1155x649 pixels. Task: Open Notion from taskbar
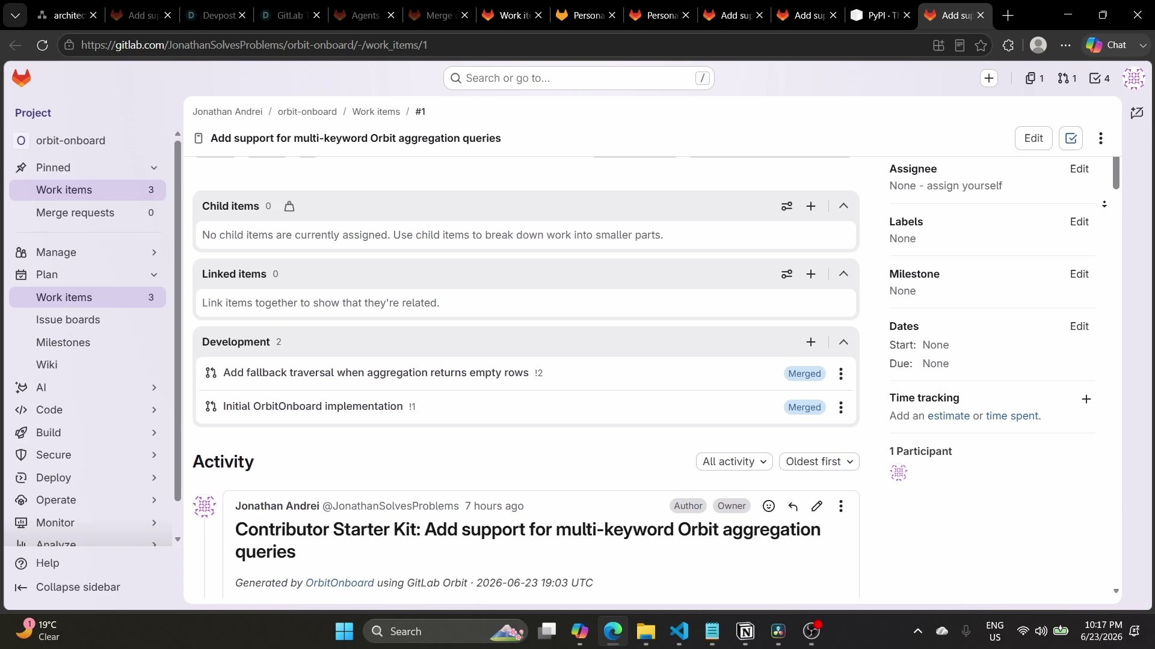tap(745, 631)
